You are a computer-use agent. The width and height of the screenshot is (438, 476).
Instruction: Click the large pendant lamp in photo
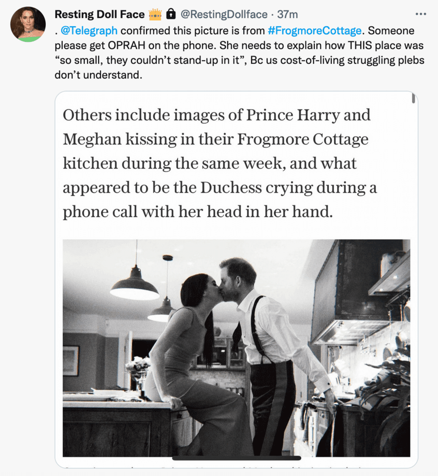pyautogui.click(x=134, y=288)
